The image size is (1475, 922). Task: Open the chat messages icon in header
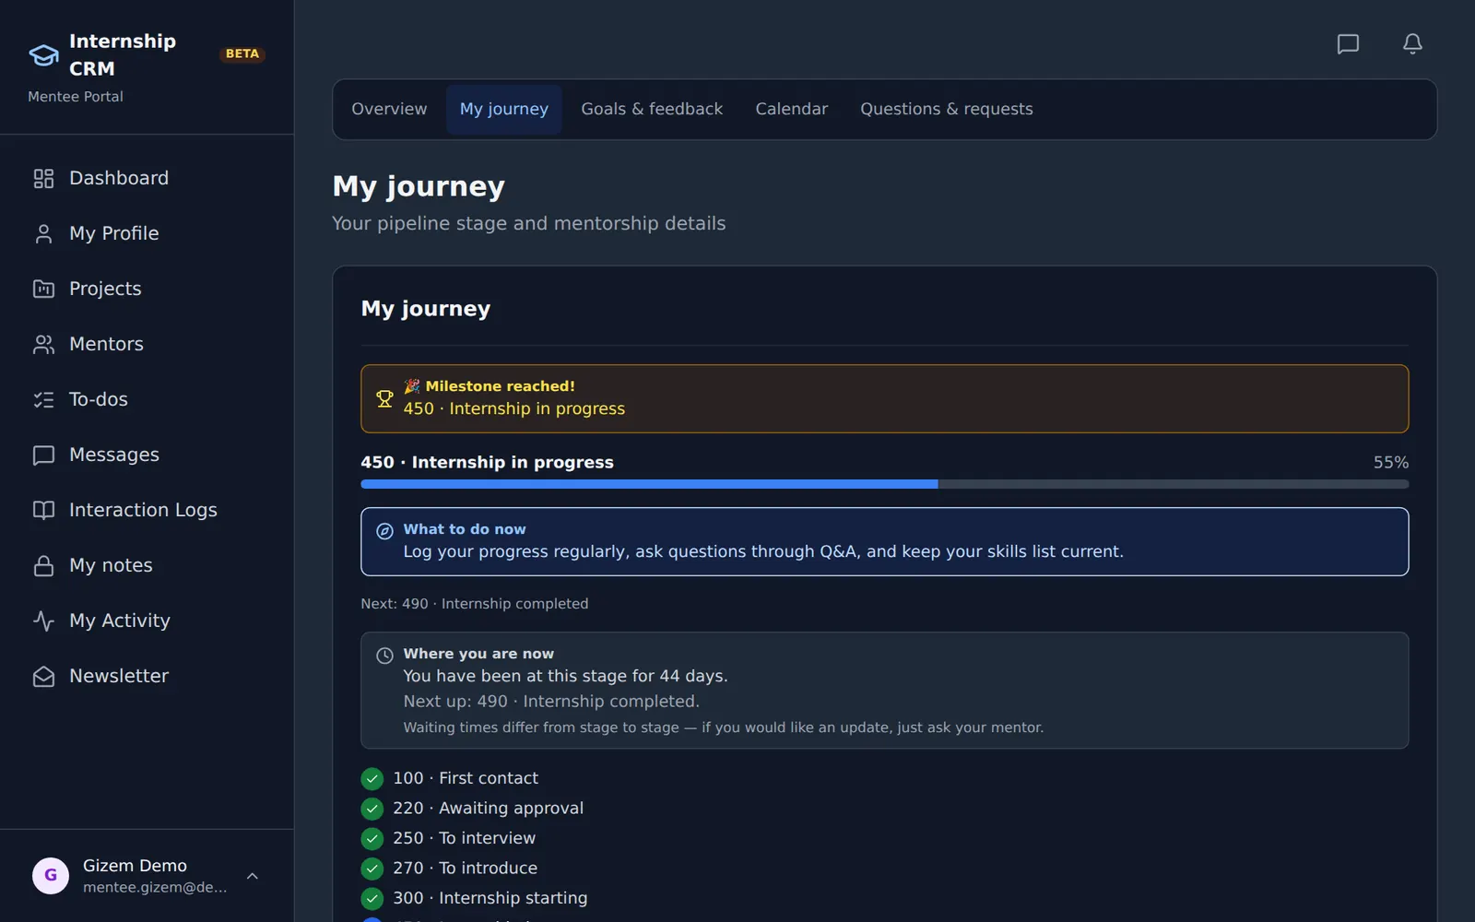1348,43
